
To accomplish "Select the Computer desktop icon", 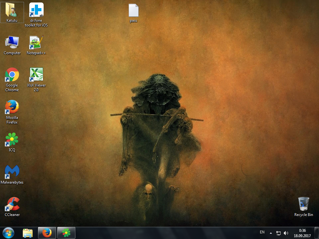I will point(12,43).
